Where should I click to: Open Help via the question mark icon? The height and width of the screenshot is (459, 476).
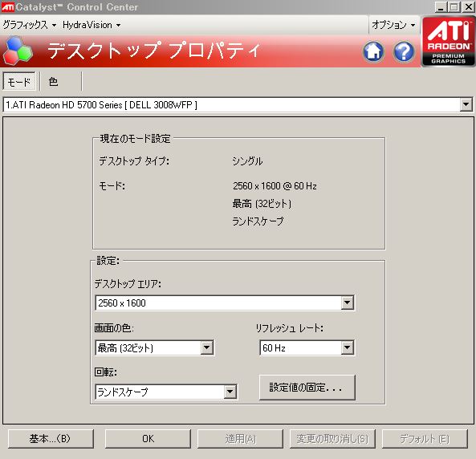tap(404, 51)
